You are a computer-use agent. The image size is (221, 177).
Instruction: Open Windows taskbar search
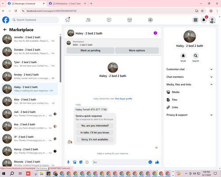[12, 173]
